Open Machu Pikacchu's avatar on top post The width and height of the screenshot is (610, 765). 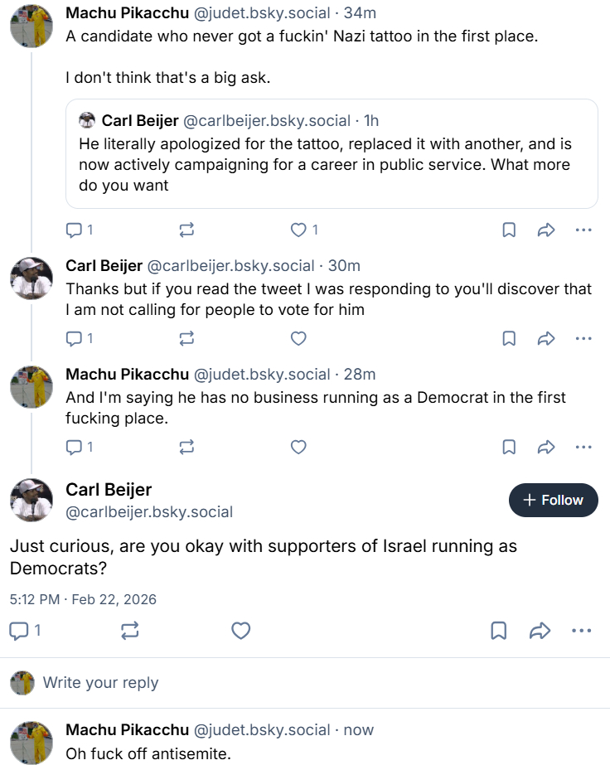coord(31,26)
